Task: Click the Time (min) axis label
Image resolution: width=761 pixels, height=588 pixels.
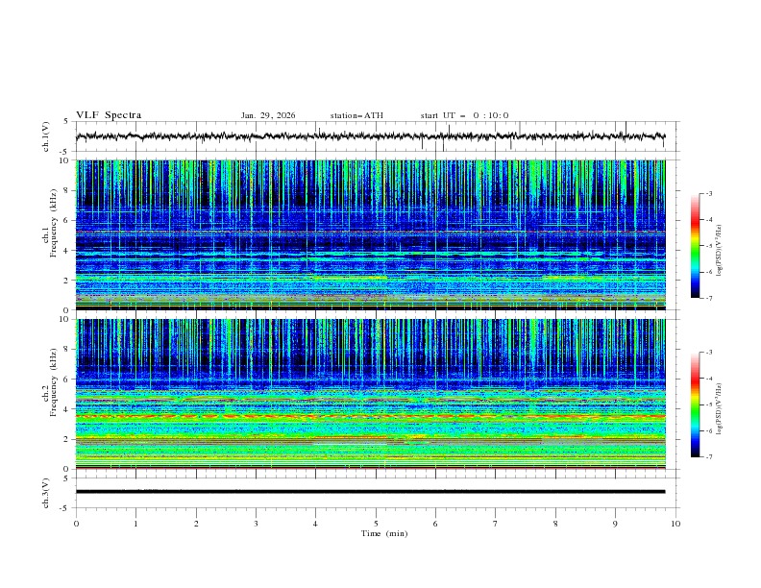Action: [x=383, y=533]
